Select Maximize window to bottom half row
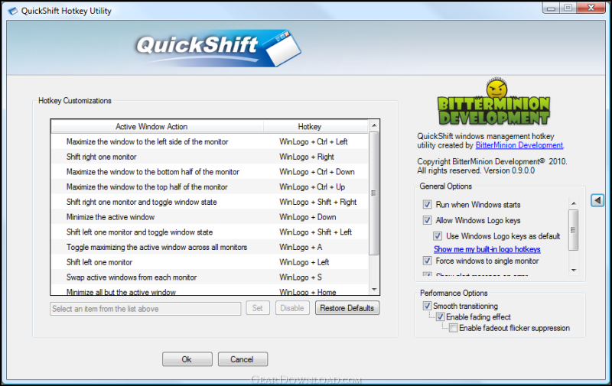 [210, 171]
